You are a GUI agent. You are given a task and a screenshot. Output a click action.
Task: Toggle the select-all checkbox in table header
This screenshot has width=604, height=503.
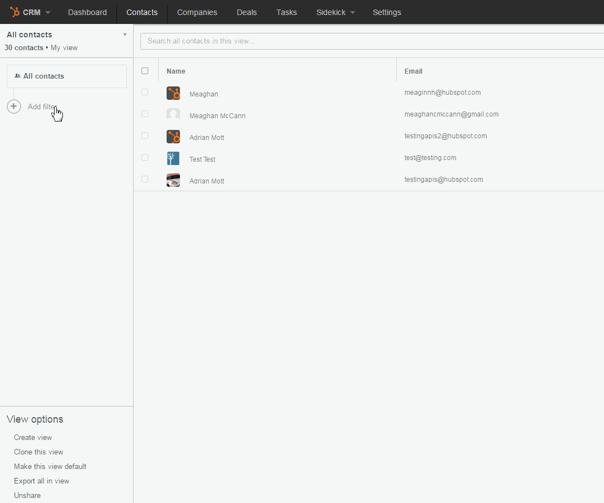[145, 71]
